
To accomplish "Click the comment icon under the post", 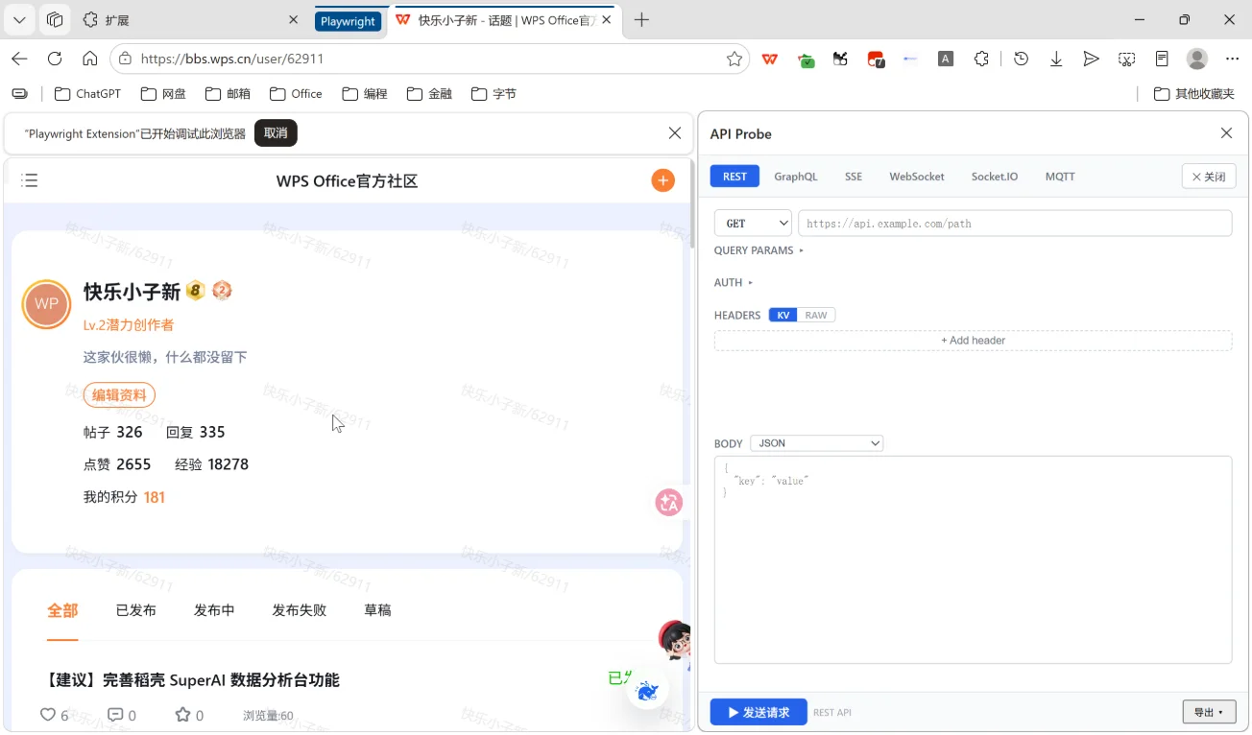I will (115, 715).
